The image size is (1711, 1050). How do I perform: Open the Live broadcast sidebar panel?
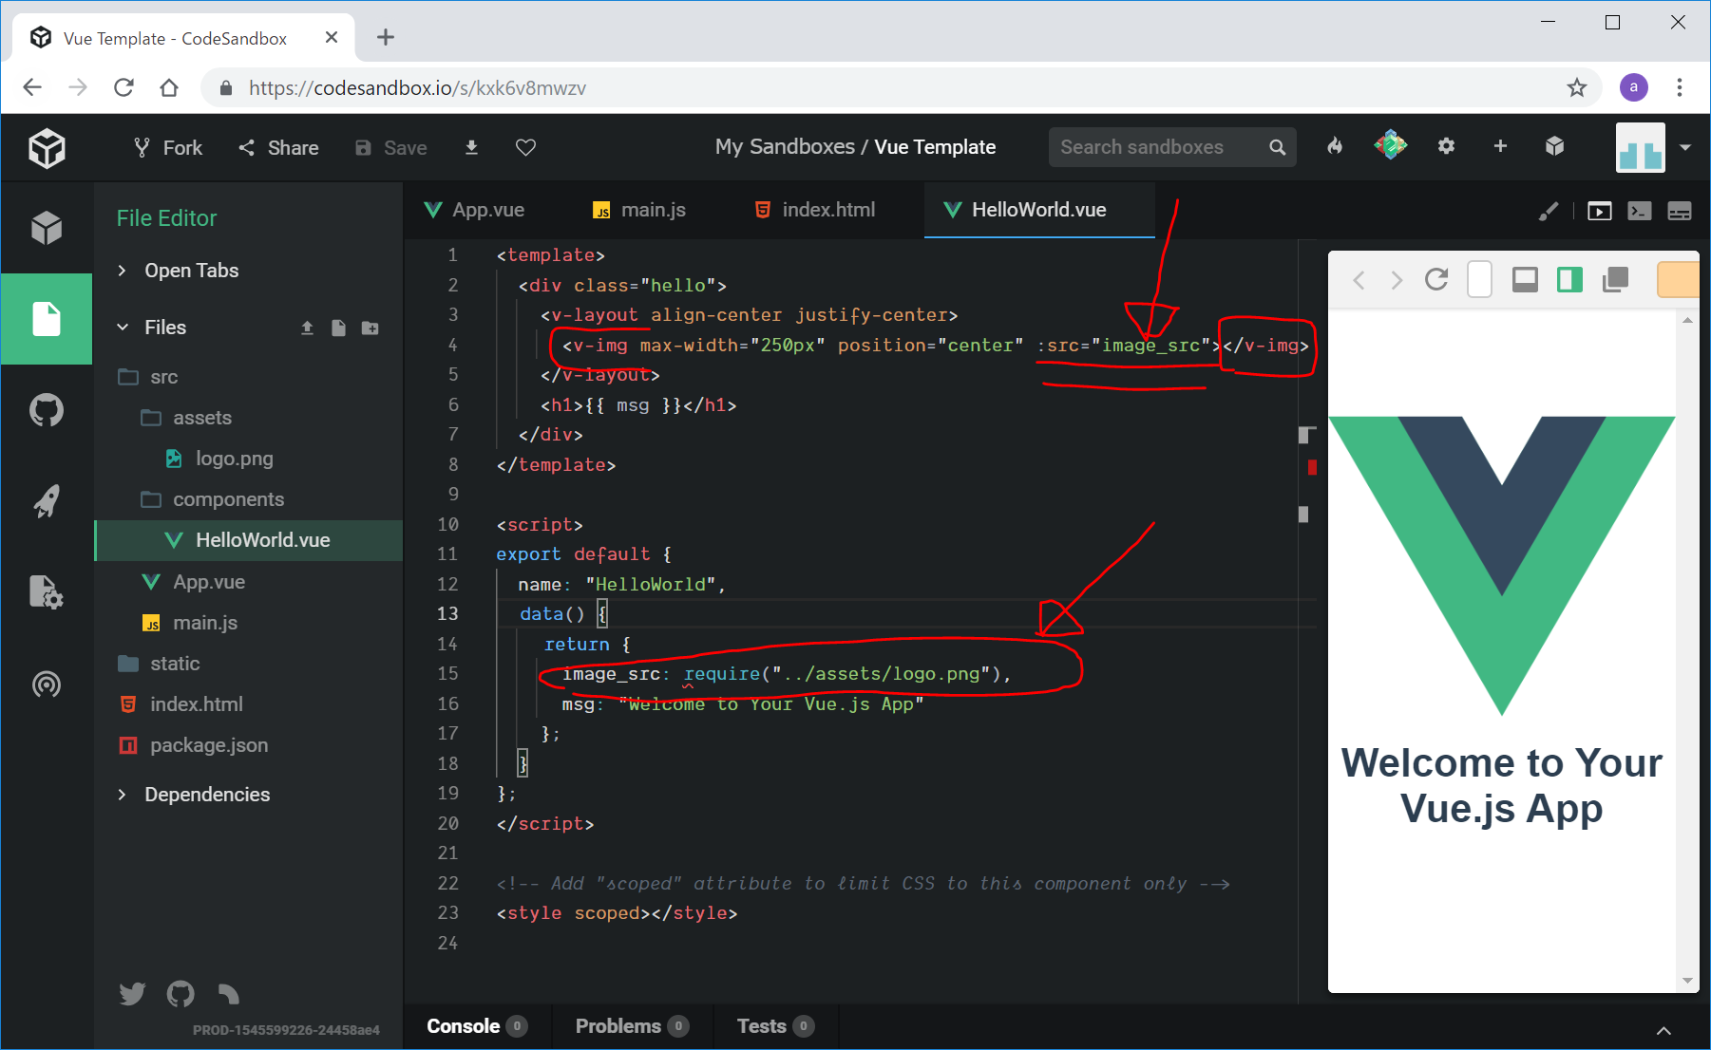pos(46,684)
